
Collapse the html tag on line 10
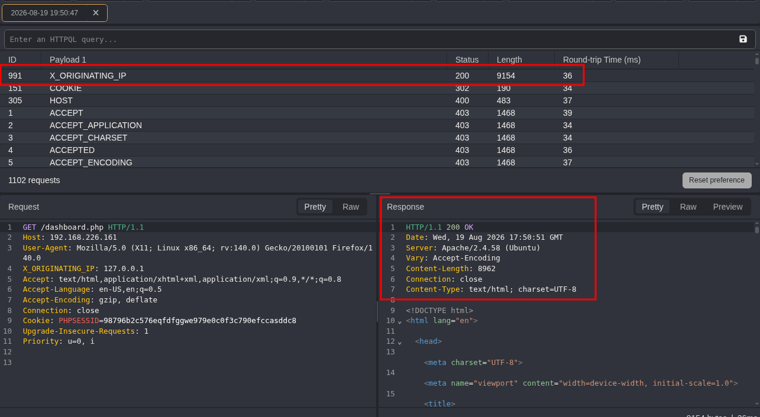coord(400,321)
